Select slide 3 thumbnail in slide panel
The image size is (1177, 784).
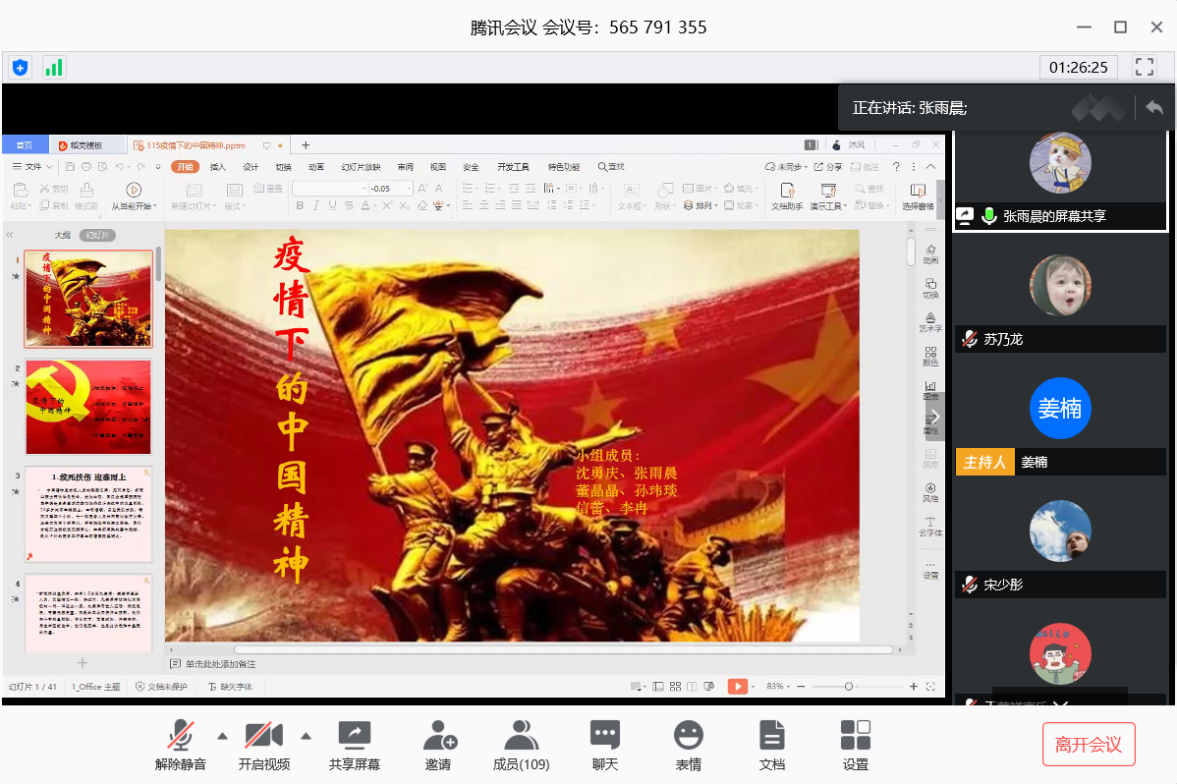pyautogui.click(x=88, y=515)
